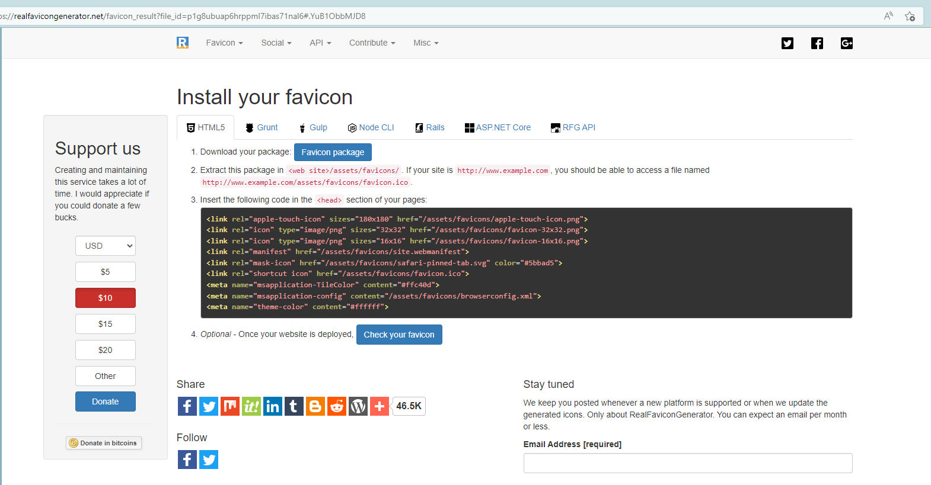Open the USD currency dropdown

[x=106, y=246]
